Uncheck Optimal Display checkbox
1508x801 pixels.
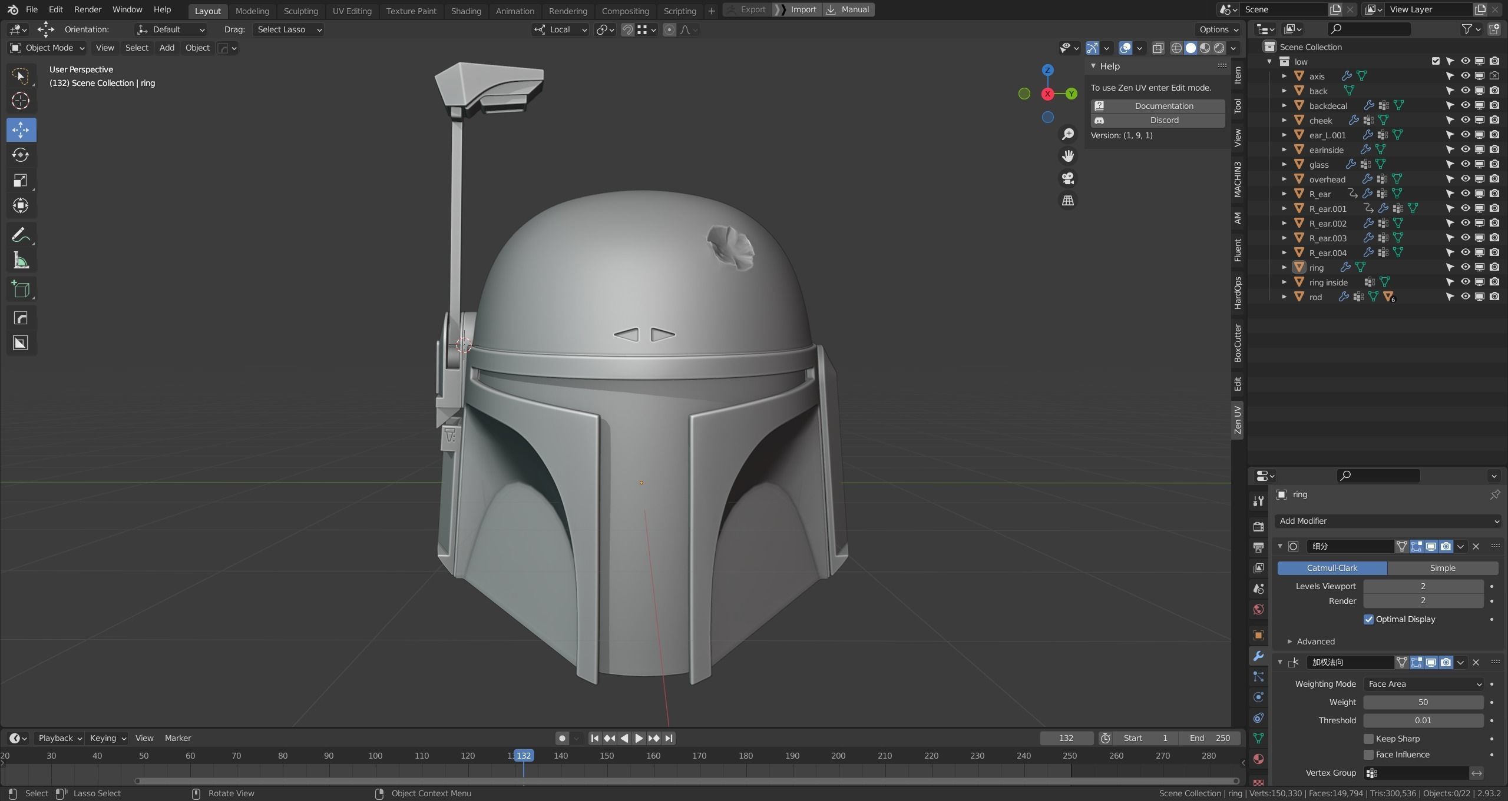[x=1368, y=619]
